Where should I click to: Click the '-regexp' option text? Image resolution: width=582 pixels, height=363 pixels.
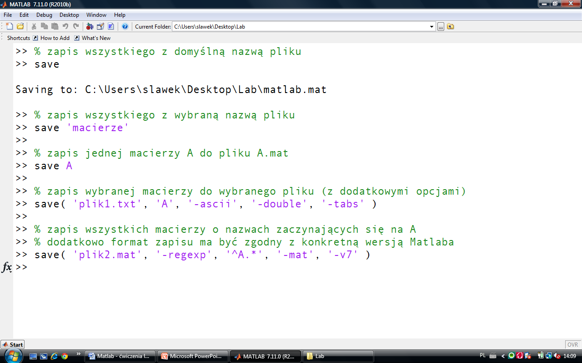point(184,255)
